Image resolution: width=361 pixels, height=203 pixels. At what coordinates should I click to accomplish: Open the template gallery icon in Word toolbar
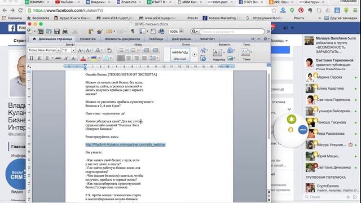click(x=41, y=32)
